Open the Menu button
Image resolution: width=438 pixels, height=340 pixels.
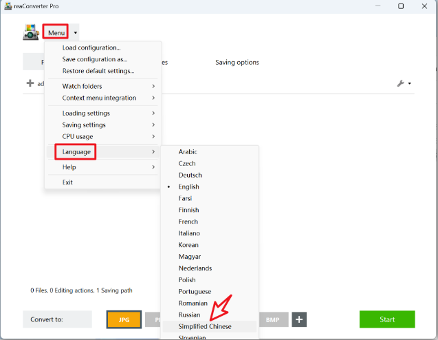pos(56,32)
